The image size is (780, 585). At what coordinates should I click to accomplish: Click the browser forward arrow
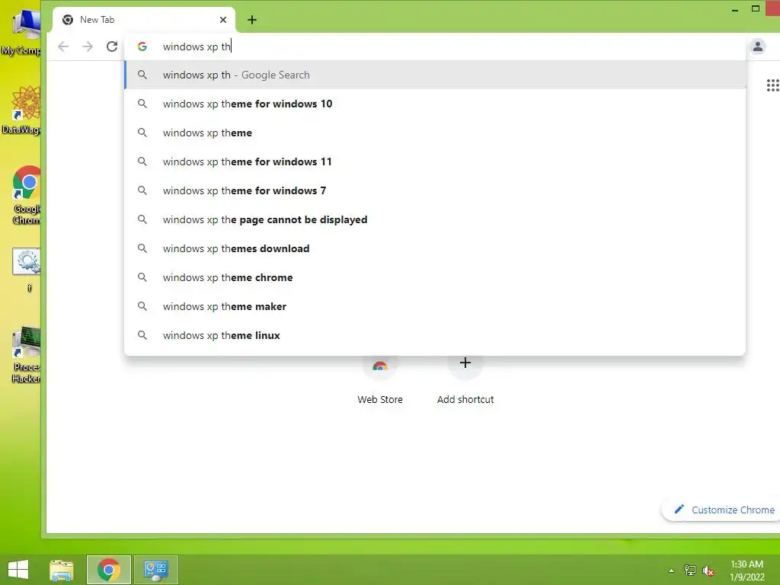[x=88, y=46]
